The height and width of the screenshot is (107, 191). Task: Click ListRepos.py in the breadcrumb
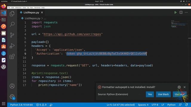point(33,18)
